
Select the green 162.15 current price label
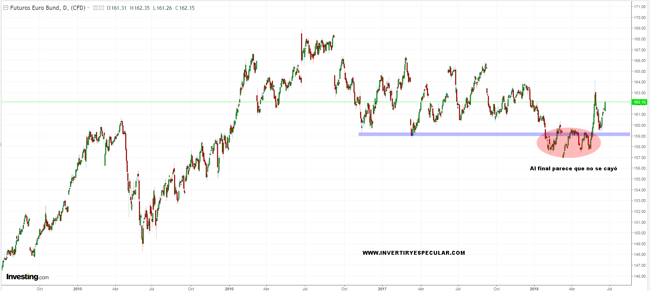click(639, 102)
